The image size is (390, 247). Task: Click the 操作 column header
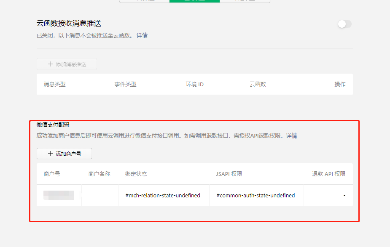pos(340,84)
